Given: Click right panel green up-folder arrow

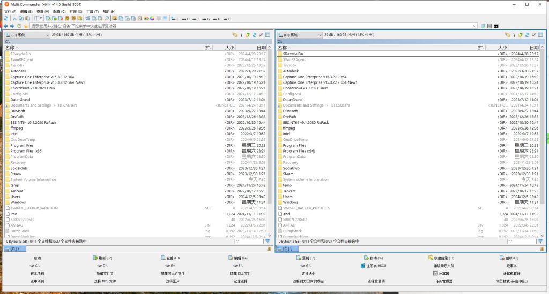Looking at the screenshot, I should (x=520, y=35).
